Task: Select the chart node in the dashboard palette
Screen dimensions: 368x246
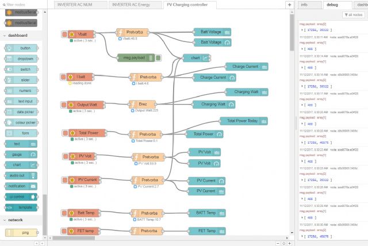Action: 21,164
